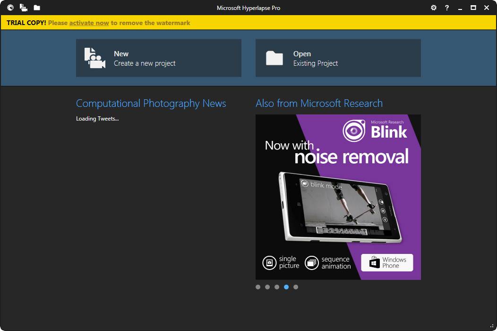Click the home globe icon in title bar
497x331 pixels.
[10, 7]
